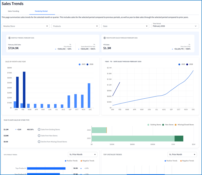Open Top 5 Product Trends comparison dropdown
The height and width of the screenshot is (175, 202).
[82, 154]
